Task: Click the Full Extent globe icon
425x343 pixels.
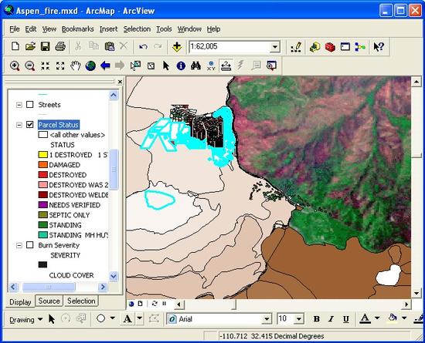Action: pos(90,66)
